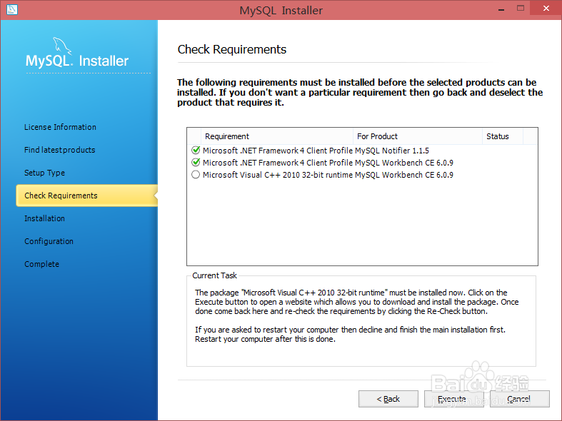Click the Execute button
562x421 pixels.
(x=453, y=399)
